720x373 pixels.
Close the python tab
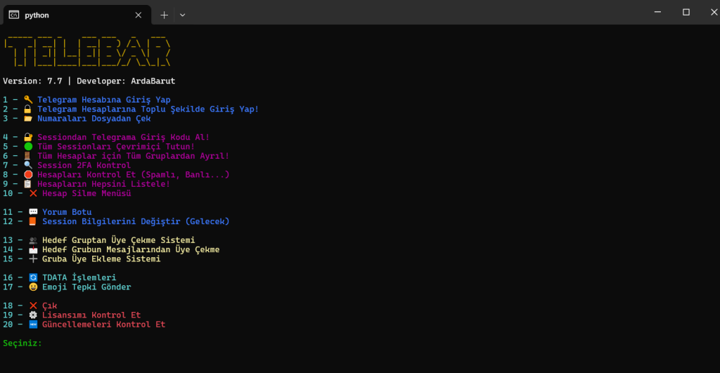tap(139, 15)
